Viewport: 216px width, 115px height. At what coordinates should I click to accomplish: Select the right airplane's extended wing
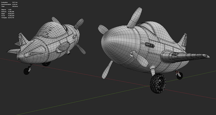tap(185, 56)
